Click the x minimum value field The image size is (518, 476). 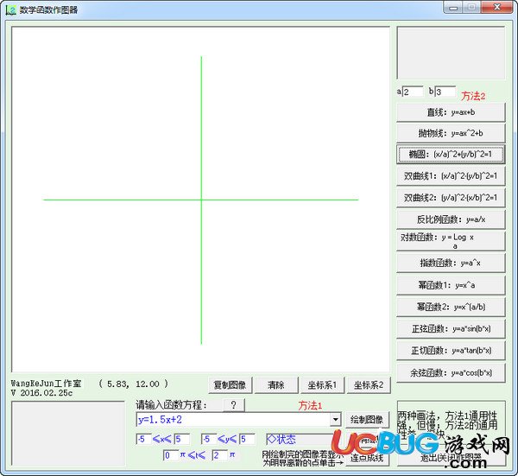coord(143,440)
